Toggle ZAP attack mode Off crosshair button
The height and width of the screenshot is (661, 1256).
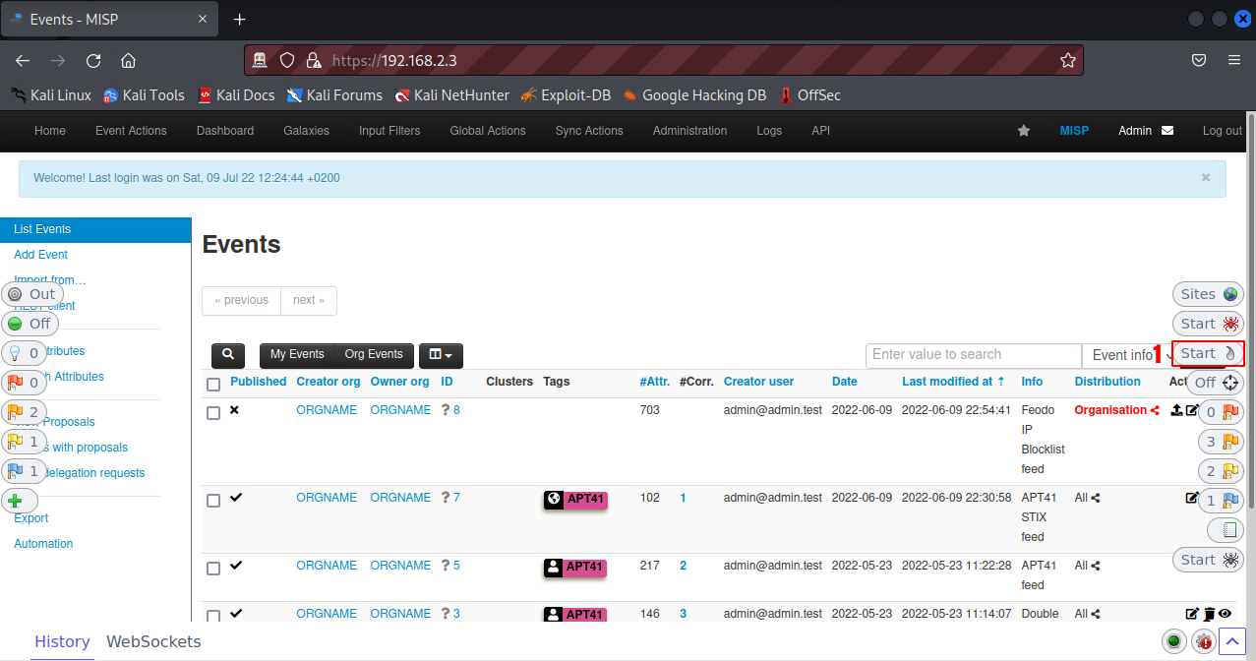point(1219,383)
